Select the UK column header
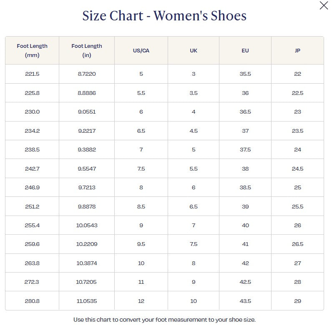 click(194, 51)
